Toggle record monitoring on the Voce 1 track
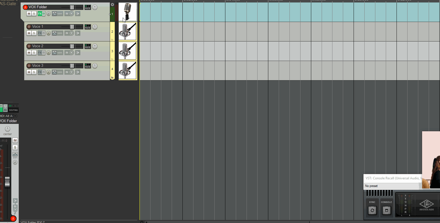 (78, 33)
